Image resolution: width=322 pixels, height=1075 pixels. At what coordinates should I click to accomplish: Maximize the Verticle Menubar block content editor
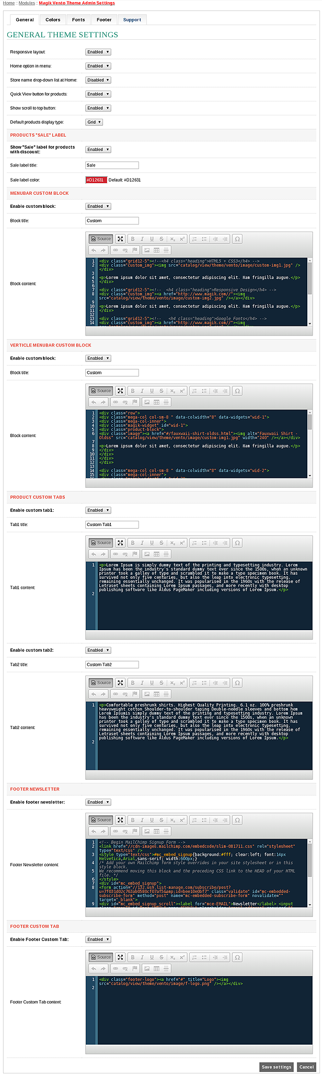click(120, 391)
